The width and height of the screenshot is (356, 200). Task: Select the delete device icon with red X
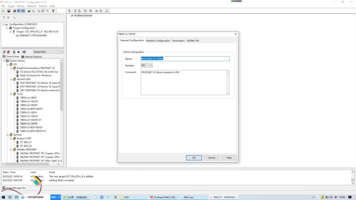(x=9, y=52)
